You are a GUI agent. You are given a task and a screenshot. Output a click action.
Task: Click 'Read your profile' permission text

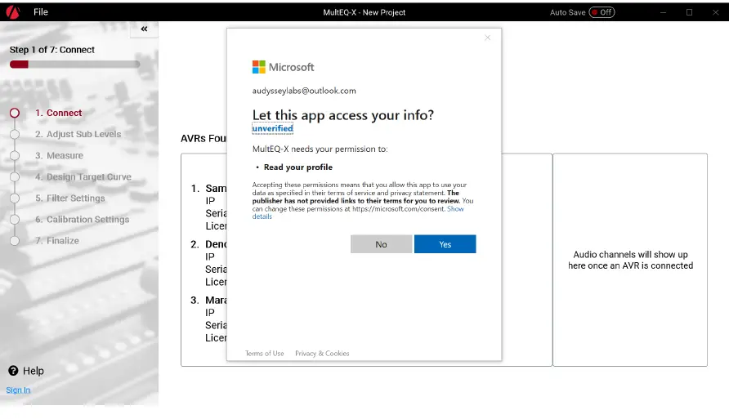tap(298, 167)
